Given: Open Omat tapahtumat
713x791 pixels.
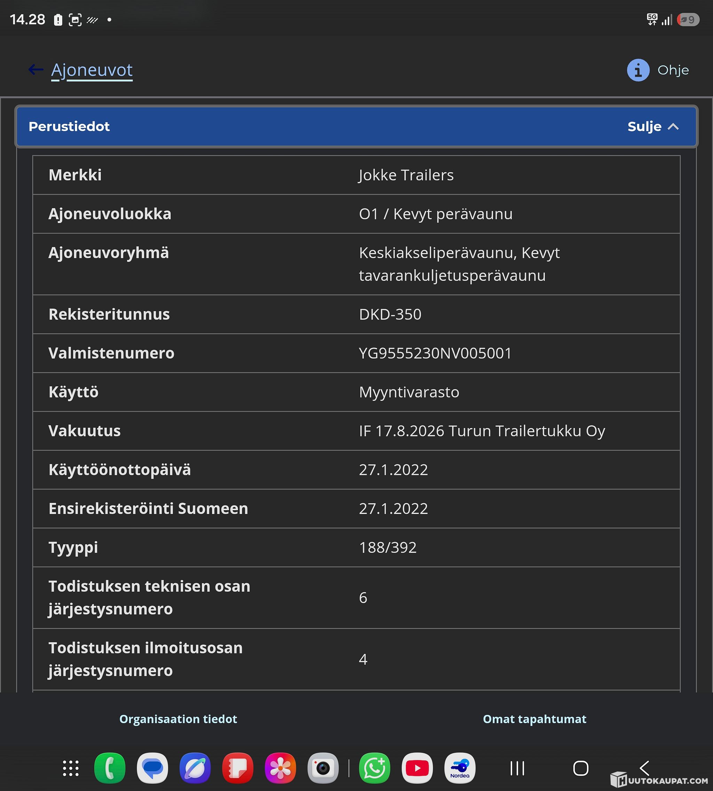Looking at the screenshot, I should tap(534, 719).
